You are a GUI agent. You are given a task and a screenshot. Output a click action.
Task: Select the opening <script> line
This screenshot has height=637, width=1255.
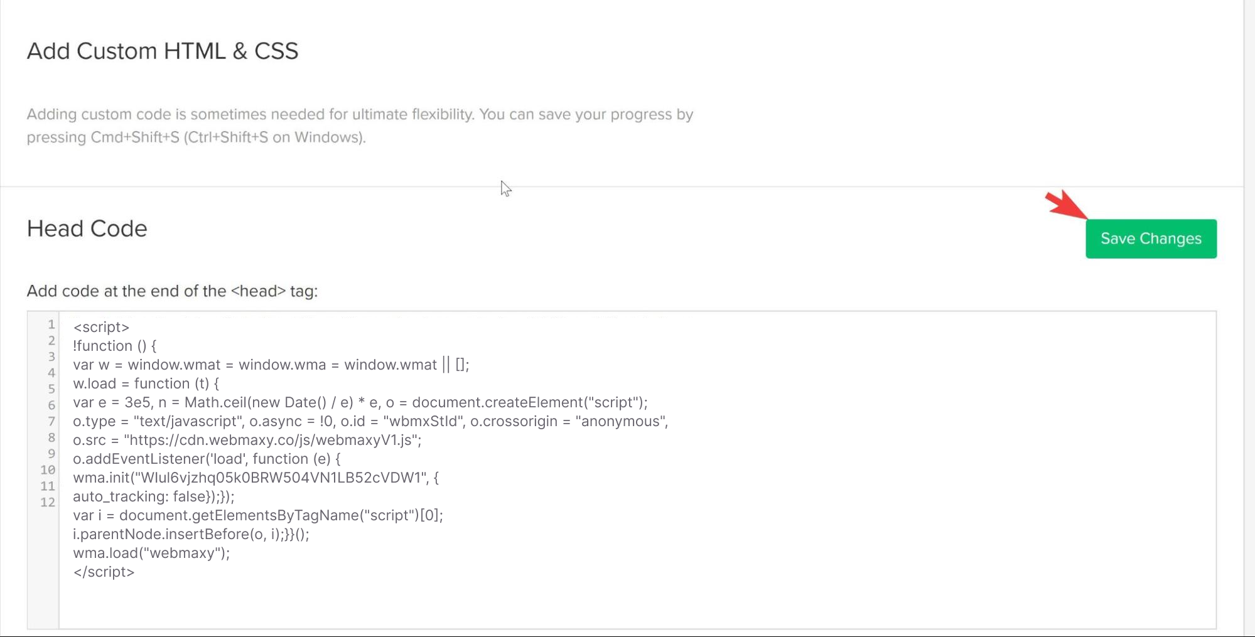click(x=101, y=327)
